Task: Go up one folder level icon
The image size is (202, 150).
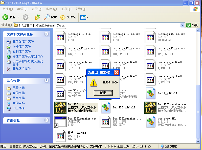Action: (37, 17)
